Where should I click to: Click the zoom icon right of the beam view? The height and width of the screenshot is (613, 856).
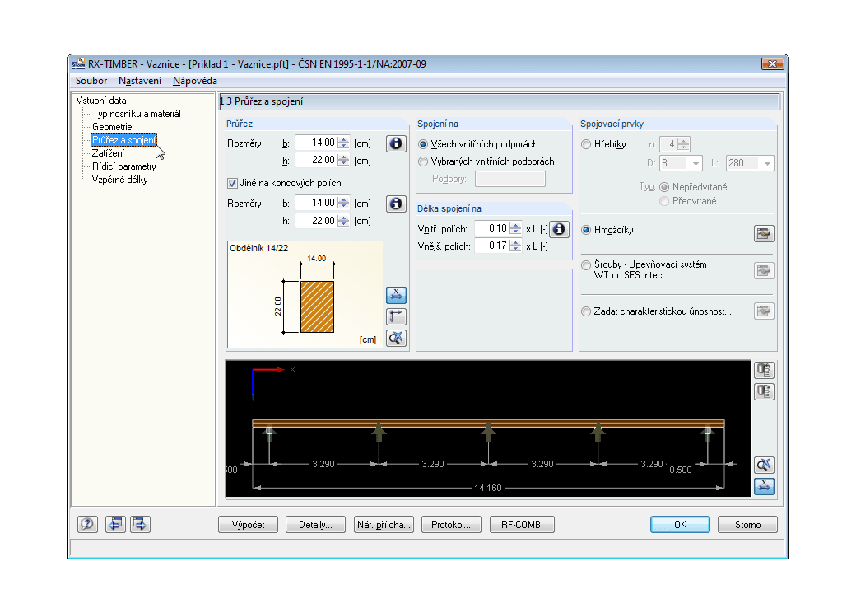coord(764,465)
